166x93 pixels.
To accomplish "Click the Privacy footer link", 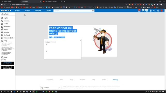I will coord(115,80).
